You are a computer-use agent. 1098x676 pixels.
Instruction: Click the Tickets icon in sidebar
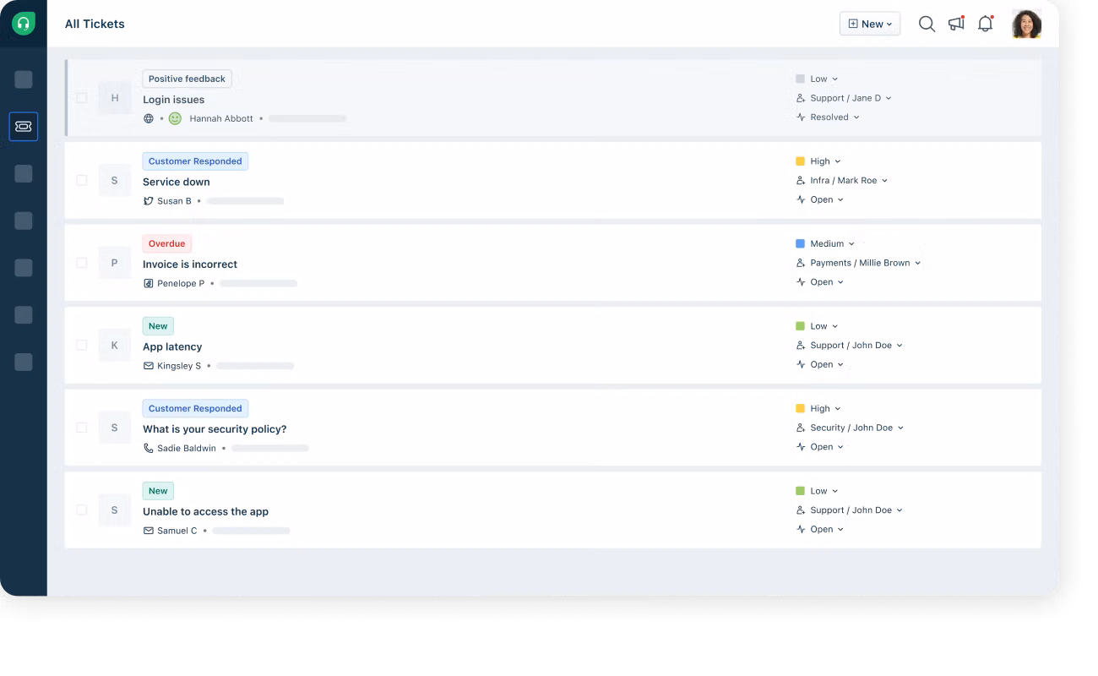tap(24, 126)
